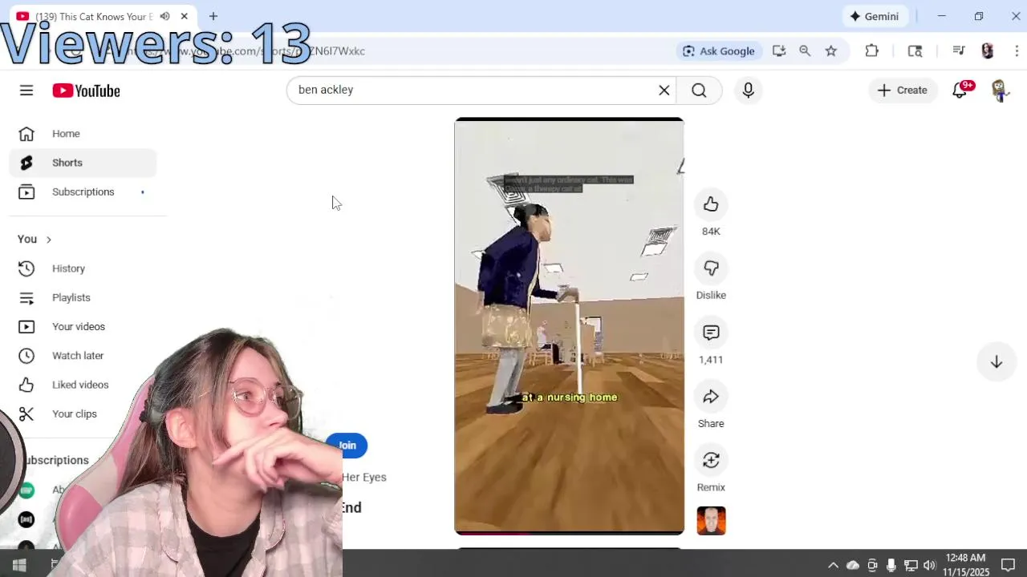
Task: Open Subscriptions in sidebar
Action: [x=83, y=192]
